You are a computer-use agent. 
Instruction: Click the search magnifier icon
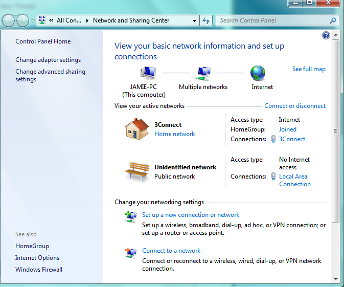(333, 20)
